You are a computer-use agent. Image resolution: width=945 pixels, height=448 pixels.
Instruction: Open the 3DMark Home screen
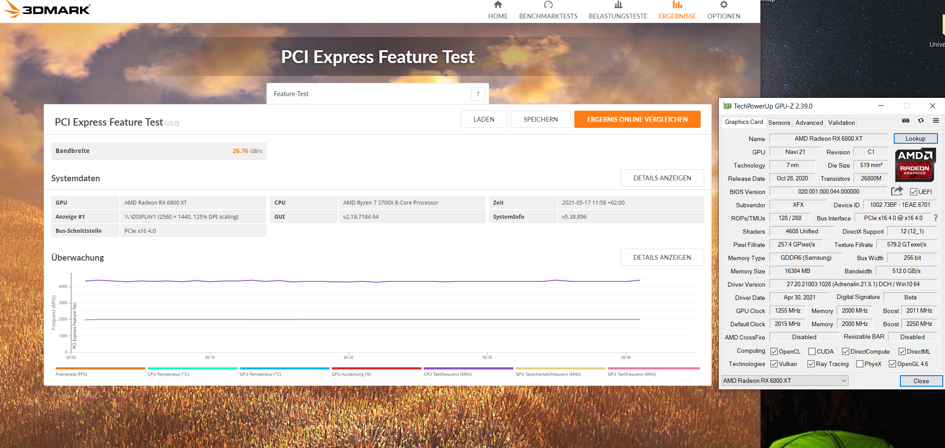(498, 10)
